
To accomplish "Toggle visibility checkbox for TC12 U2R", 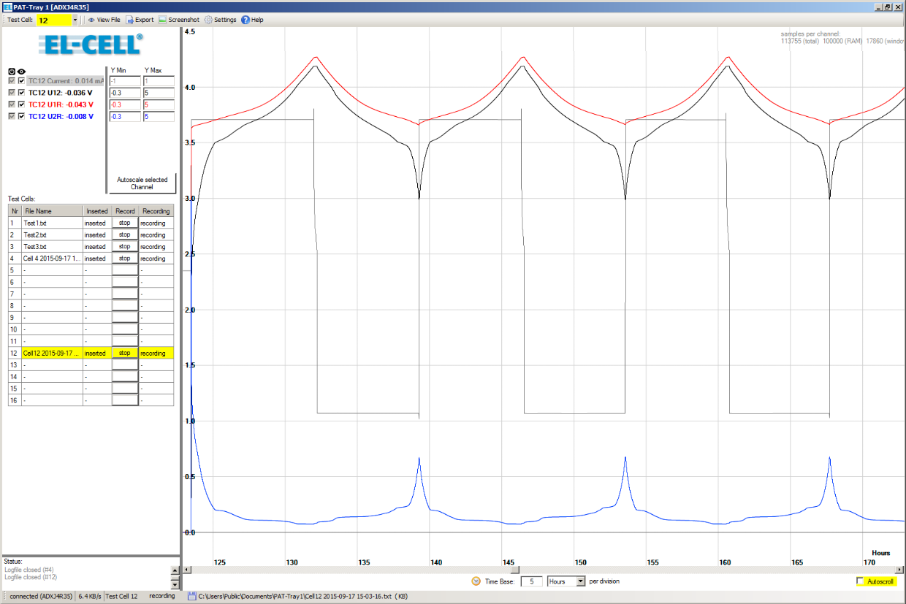I will coord(21,116).
